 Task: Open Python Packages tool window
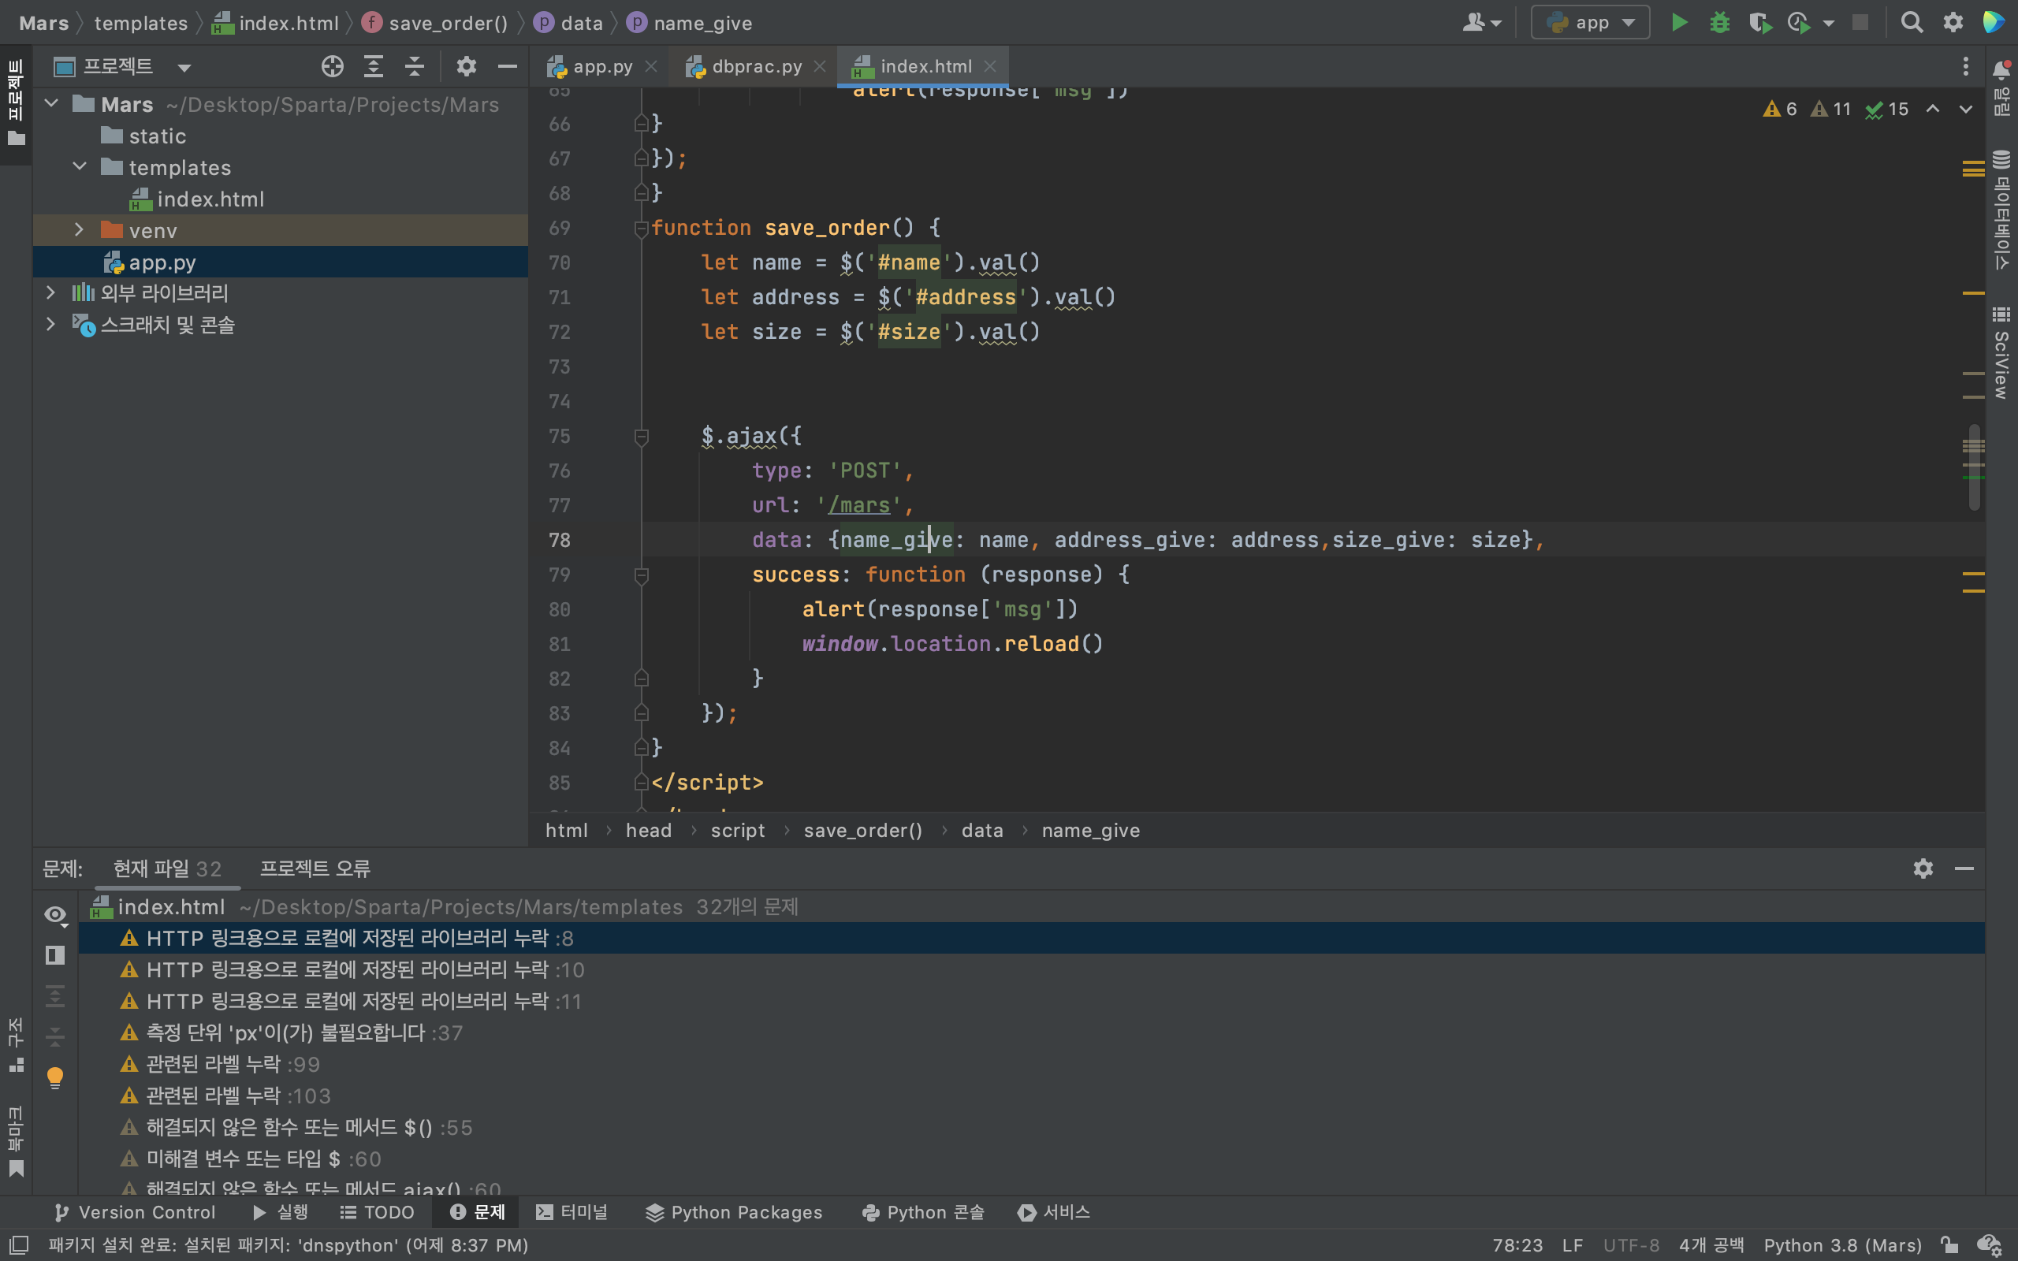pyautogui.click(x=734, y=1212)
